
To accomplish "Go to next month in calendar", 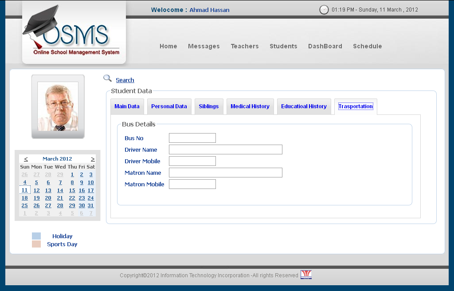I will [93, 159].
